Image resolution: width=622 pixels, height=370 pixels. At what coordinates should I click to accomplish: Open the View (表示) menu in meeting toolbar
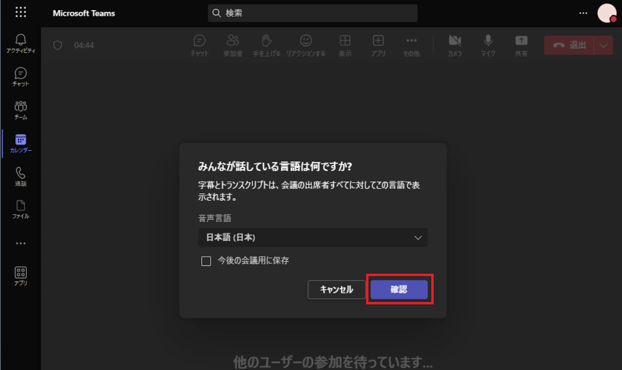click(x=345, y=45)
